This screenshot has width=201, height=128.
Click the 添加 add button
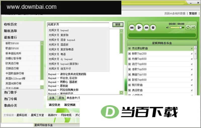tap(61, 98)
